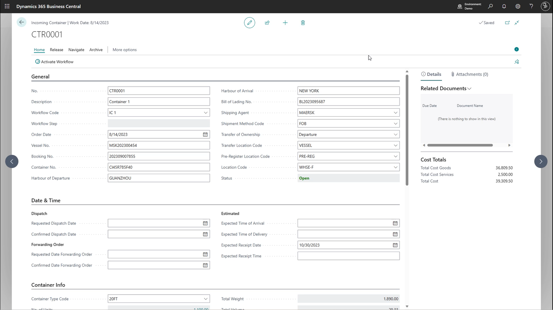Expand Container Type Code dropdown
The image size is (553, 310).
(x=206, y=299)
